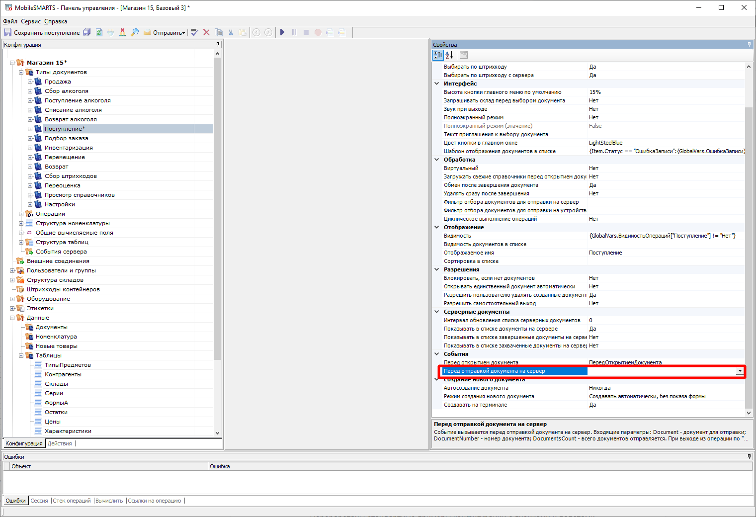This screenshot has height=517, width=756.
Task: Click the save floppy disk icon
Action: pyautogui.click(x=7, y=32)
